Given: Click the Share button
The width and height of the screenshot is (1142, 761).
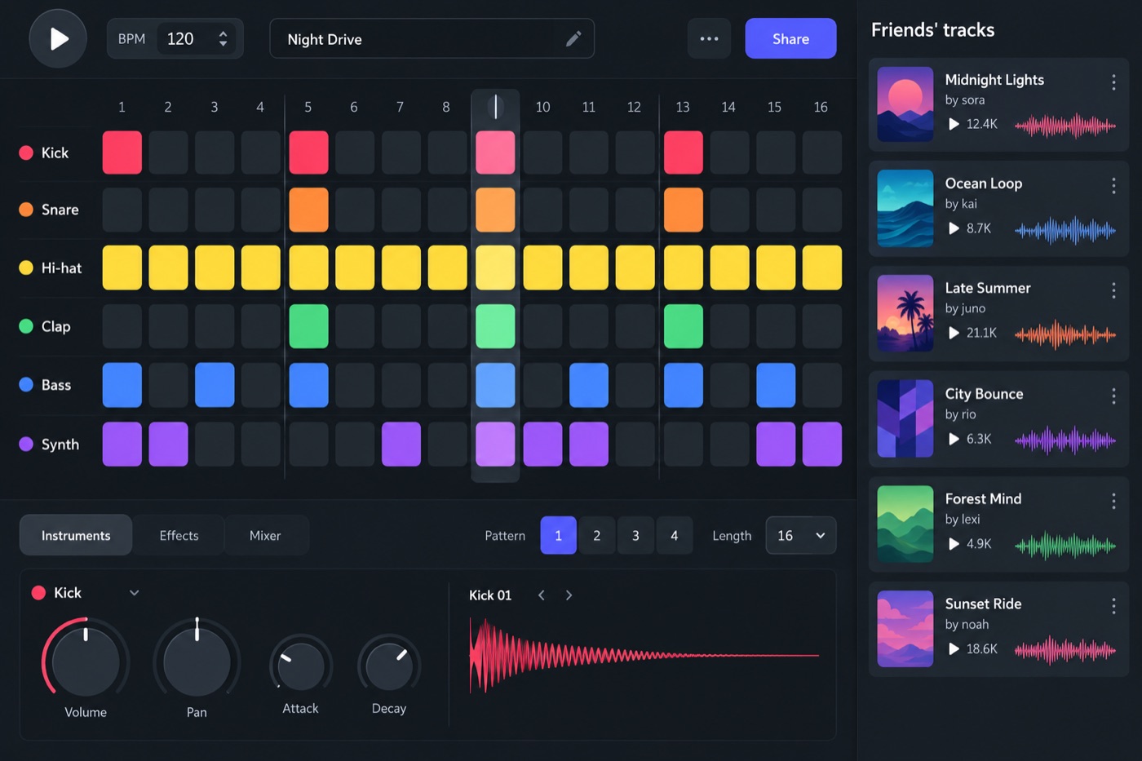Looking at the screenshot, I should pos(790,38).
